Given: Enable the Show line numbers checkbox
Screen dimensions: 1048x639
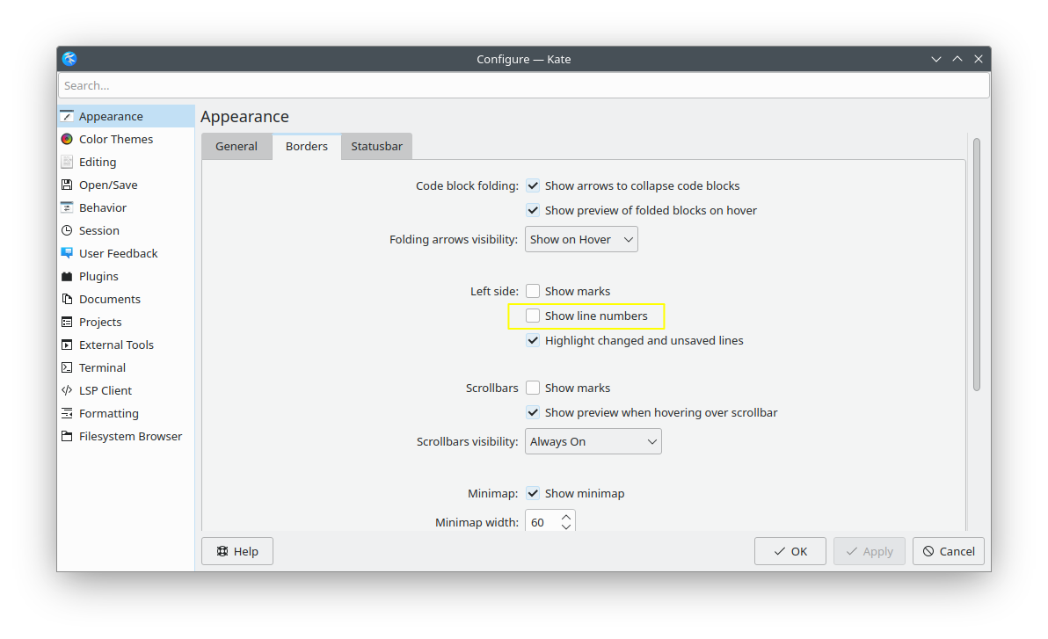Looking at the screenshot, I should (533, 316).
